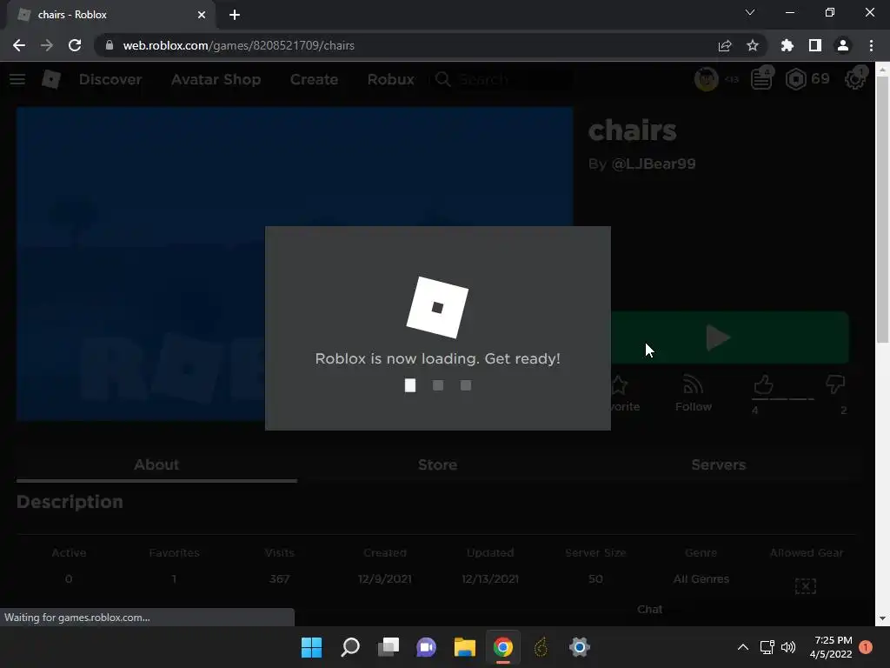Click Chrome icon in taskbar

click(x=503, y=647)
